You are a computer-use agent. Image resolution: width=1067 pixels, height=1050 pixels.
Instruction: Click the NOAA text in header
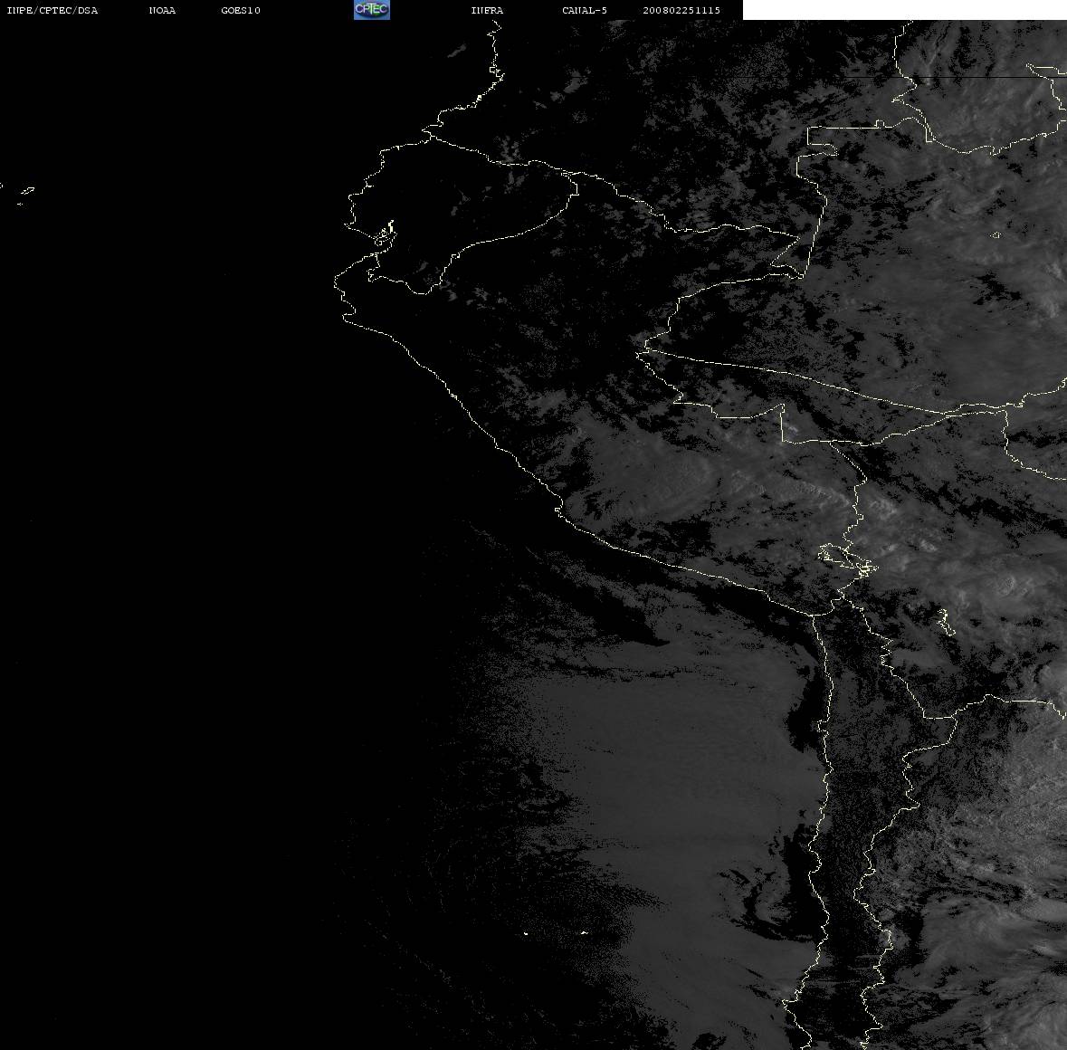[162, 10]
